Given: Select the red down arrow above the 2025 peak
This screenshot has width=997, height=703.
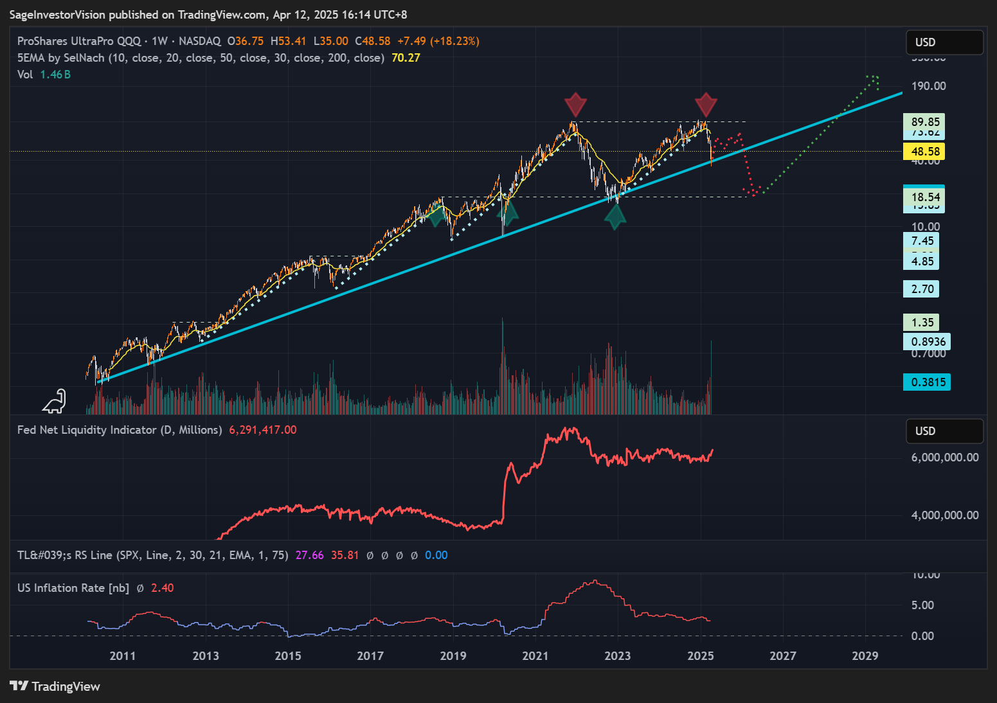Looking at the screenshot, I should click(x=706, y=105).
